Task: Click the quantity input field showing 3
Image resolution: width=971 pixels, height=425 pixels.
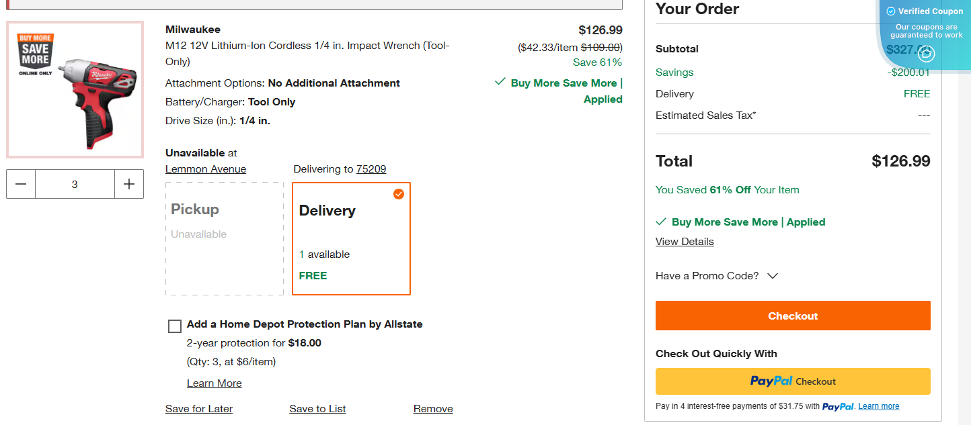Action: click(75, 183)
